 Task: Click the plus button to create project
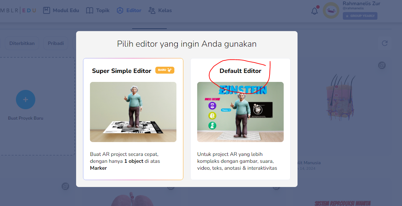pyautogui.click(x=26, y=100)
